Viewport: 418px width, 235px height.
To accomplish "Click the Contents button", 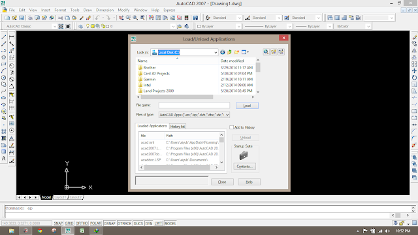I will (x=244, y=166).
